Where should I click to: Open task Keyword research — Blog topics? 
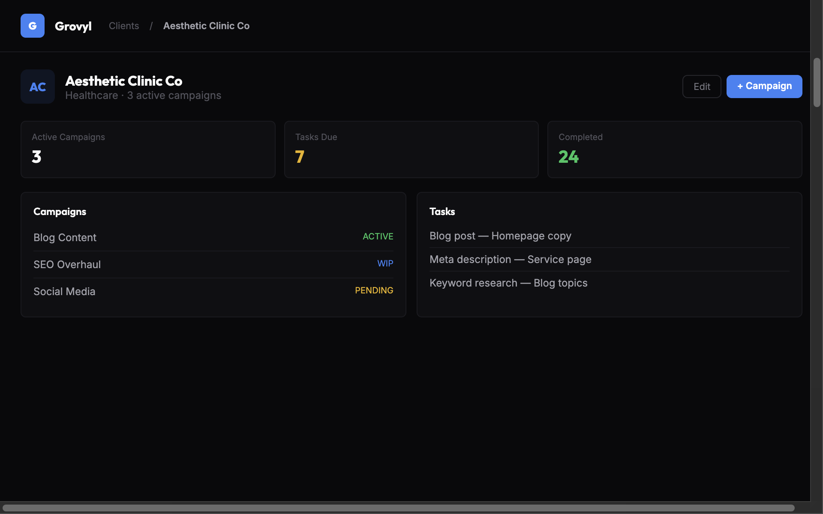[610, 283]
